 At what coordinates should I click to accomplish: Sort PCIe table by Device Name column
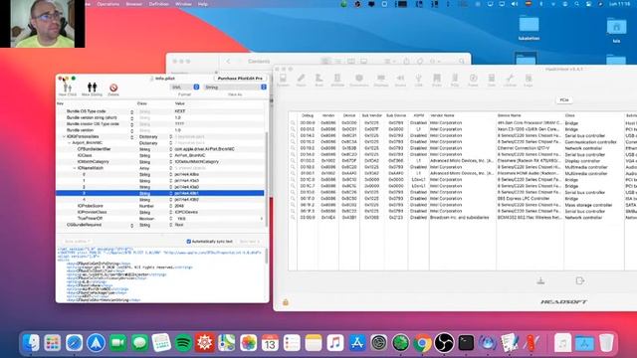coord(530,115)
